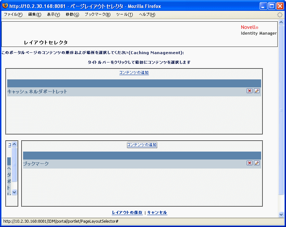This screenshot has height=227, width=286.
Task: Click the Firefox throbber activity icon
Action: (x=280, y=15)
